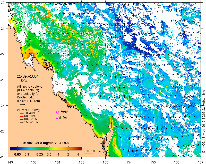
Task: Click the IMOS copyright timestamp on right edge
Action: [x=204, y=121]
